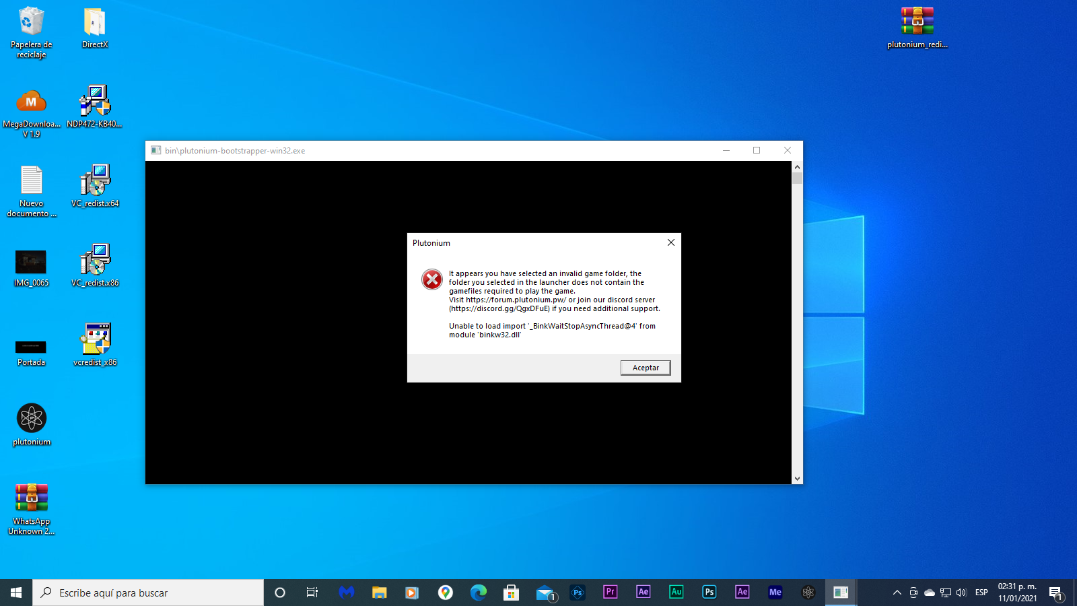Click the console window system menu icon

pyautogui.click(x=155, y=150)
